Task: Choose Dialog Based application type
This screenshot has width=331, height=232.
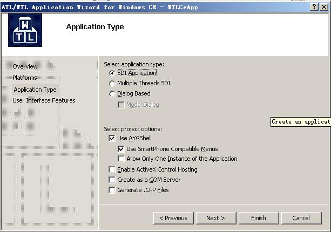Action: point(112,94)
